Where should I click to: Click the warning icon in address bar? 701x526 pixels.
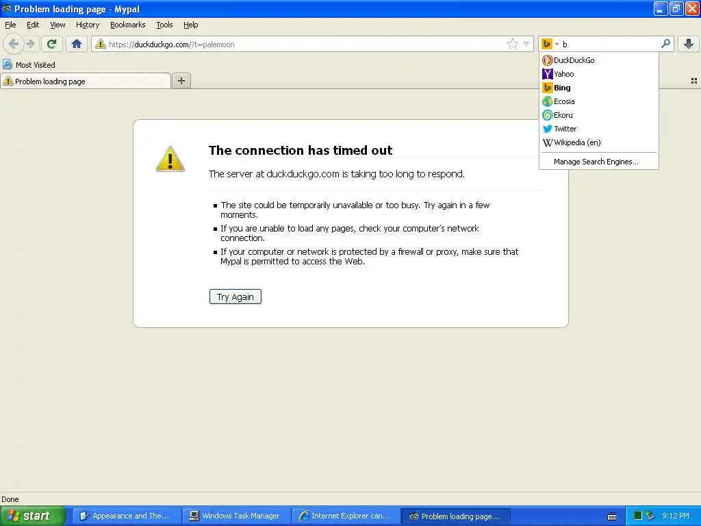pyautogui.click(x=100, y=44)
